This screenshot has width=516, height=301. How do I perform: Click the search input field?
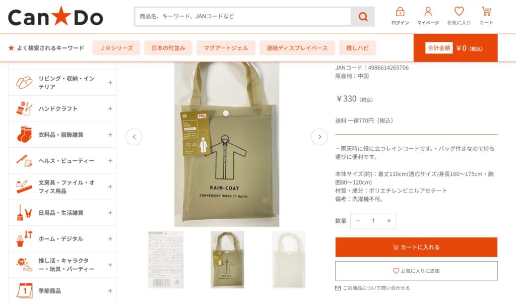click(x=243, y=17)
